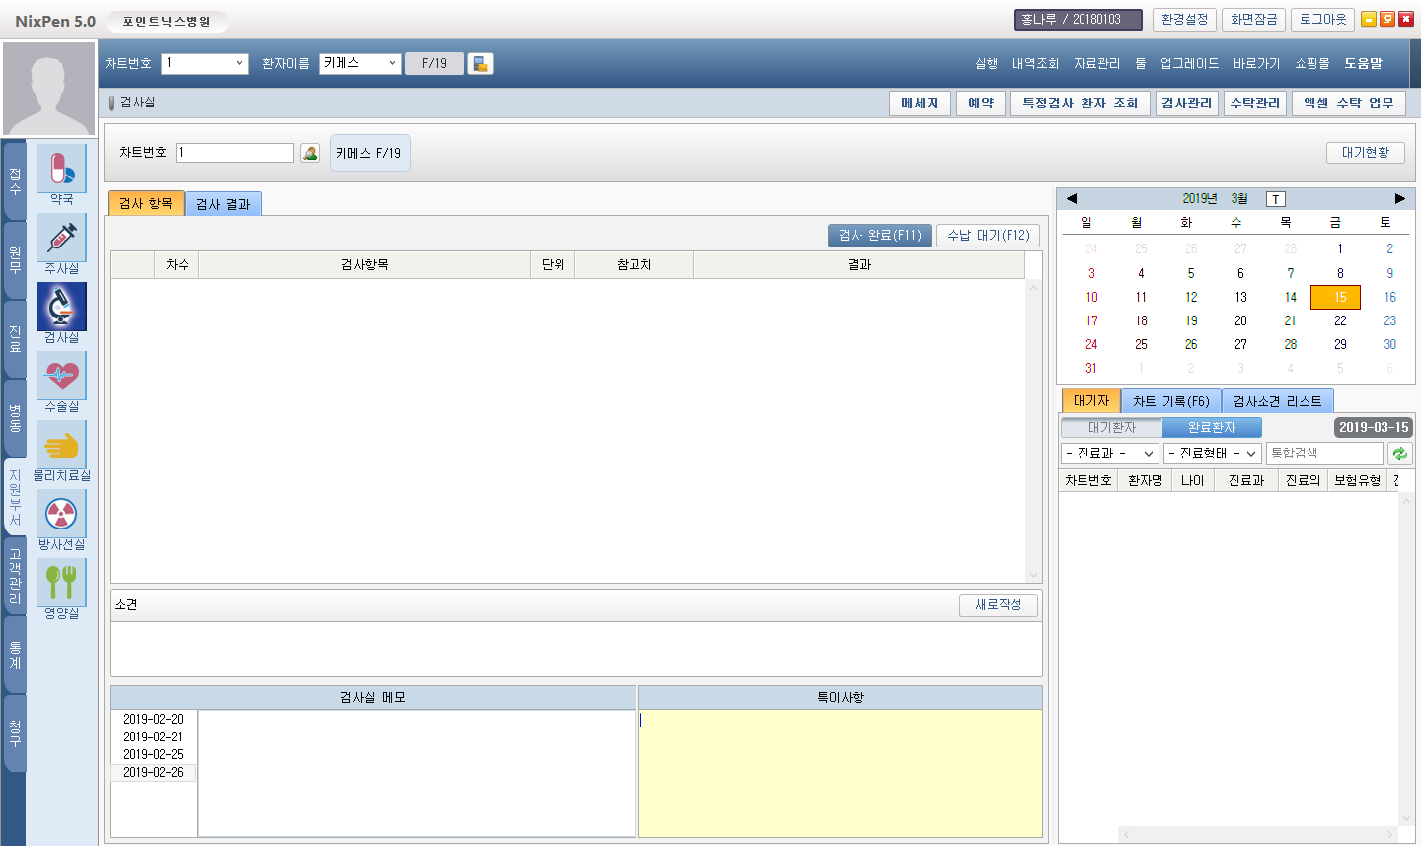Expand the 진료과 dropdown
This screenshot has width=1421, height=846.
1110,454
